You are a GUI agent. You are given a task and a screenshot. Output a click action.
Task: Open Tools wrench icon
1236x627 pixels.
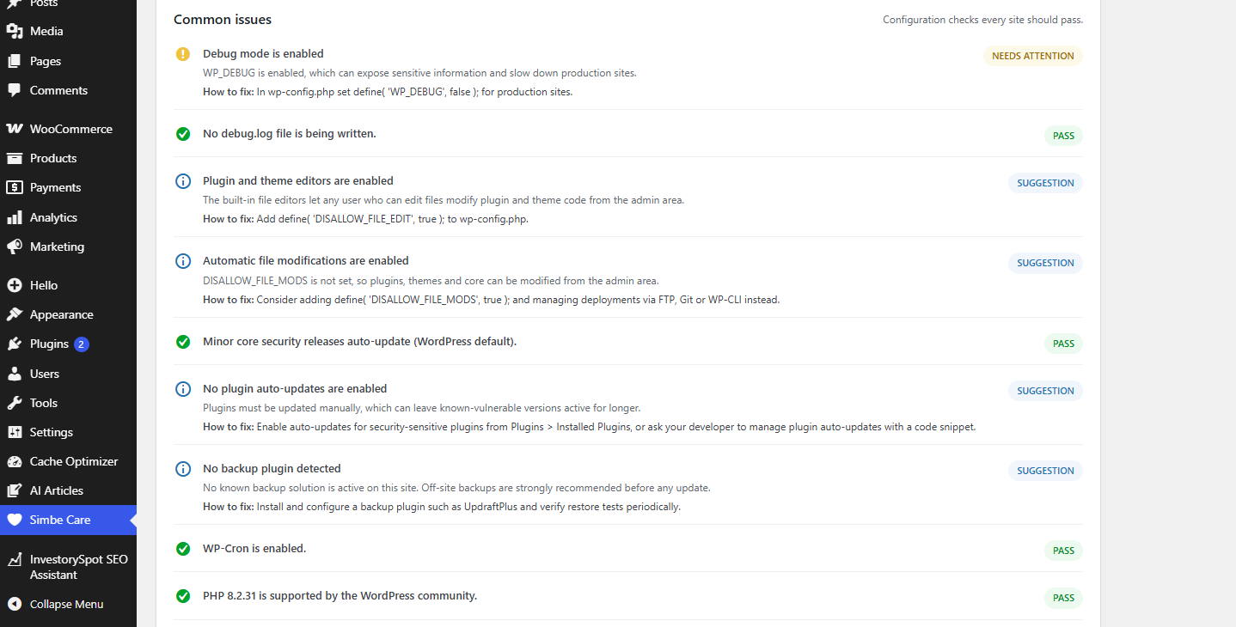click(15, 403)
